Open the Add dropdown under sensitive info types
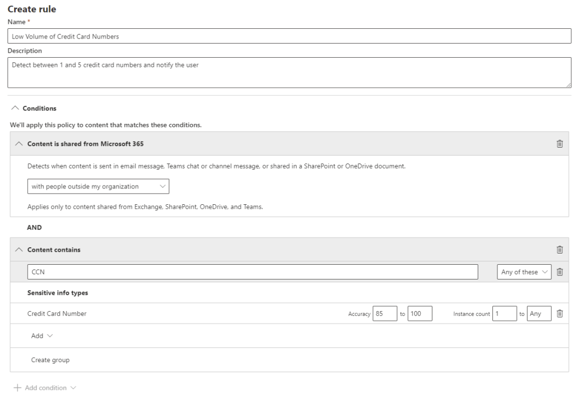This screenshot has height=400, width=579. (x=42, y=336)
